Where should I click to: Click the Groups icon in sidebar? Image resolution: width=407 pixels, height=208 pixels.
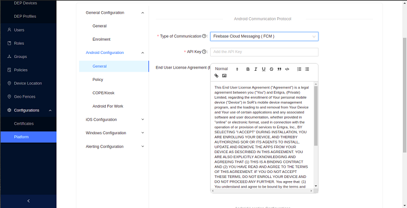tap(9, 56)
